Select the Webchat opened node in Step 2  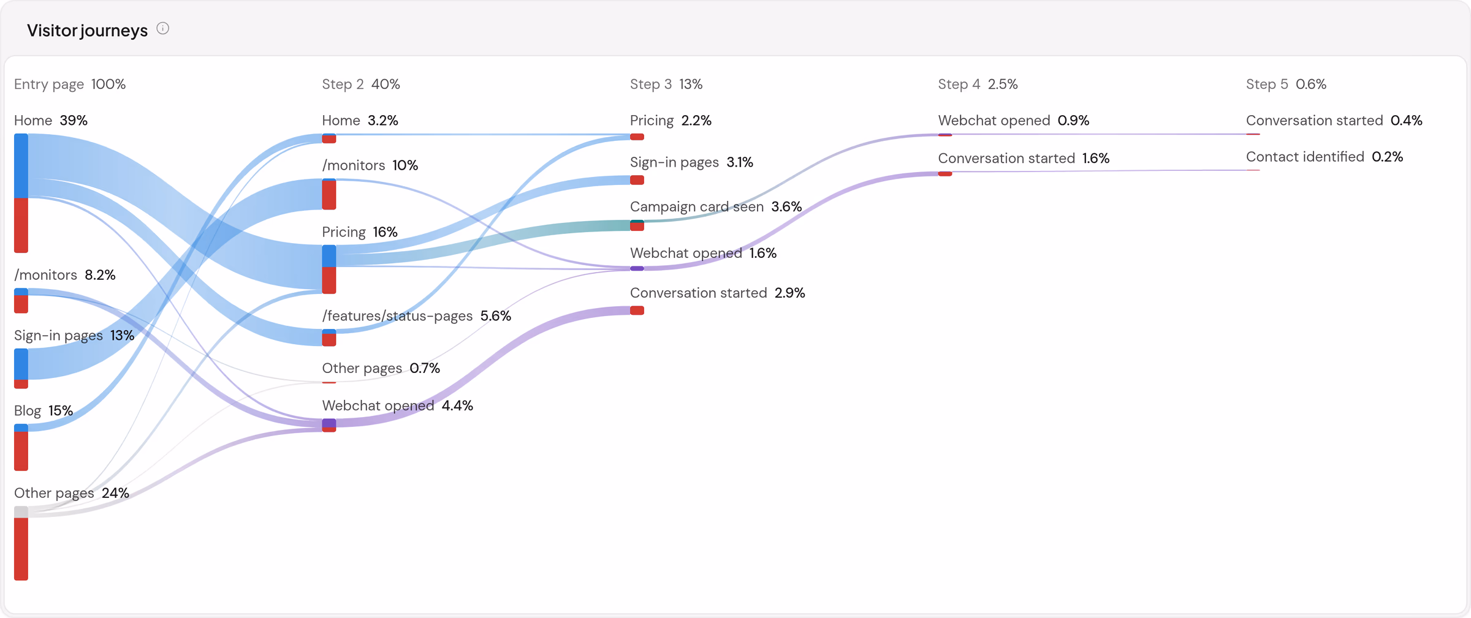329,425
